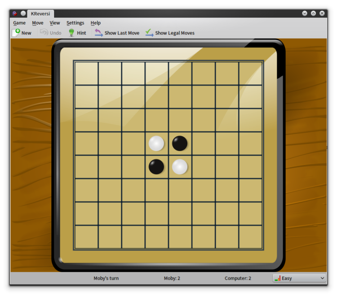
Task: Get a move Hint with lightbulb icon
Action: [x=77, y=33]
